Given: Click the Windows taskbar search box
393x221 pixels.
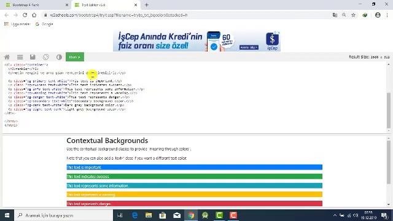Looking at the screenshot, I should (x=63, y=215).
